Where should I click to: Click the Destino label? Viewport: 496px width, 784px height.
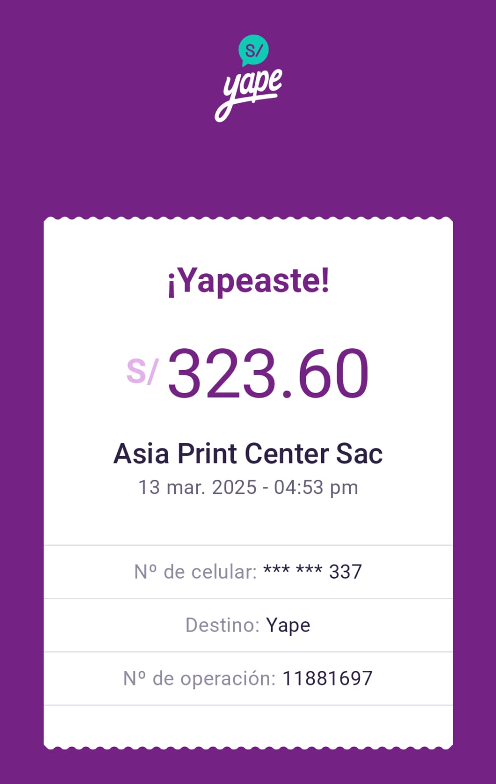tap(223, 625)
